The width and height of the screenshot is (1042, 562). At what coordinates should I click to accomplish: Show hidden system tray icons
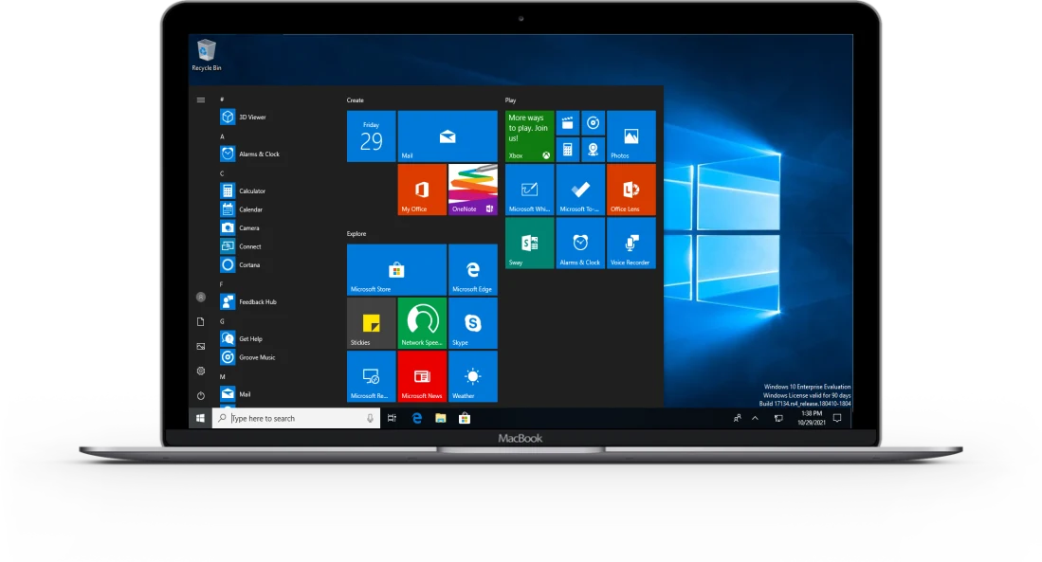[755, 418]
